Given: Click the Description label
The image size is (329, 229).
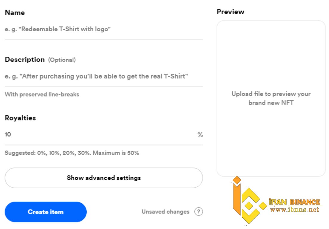Looking at the screenshot, I should tap(25, 59).
